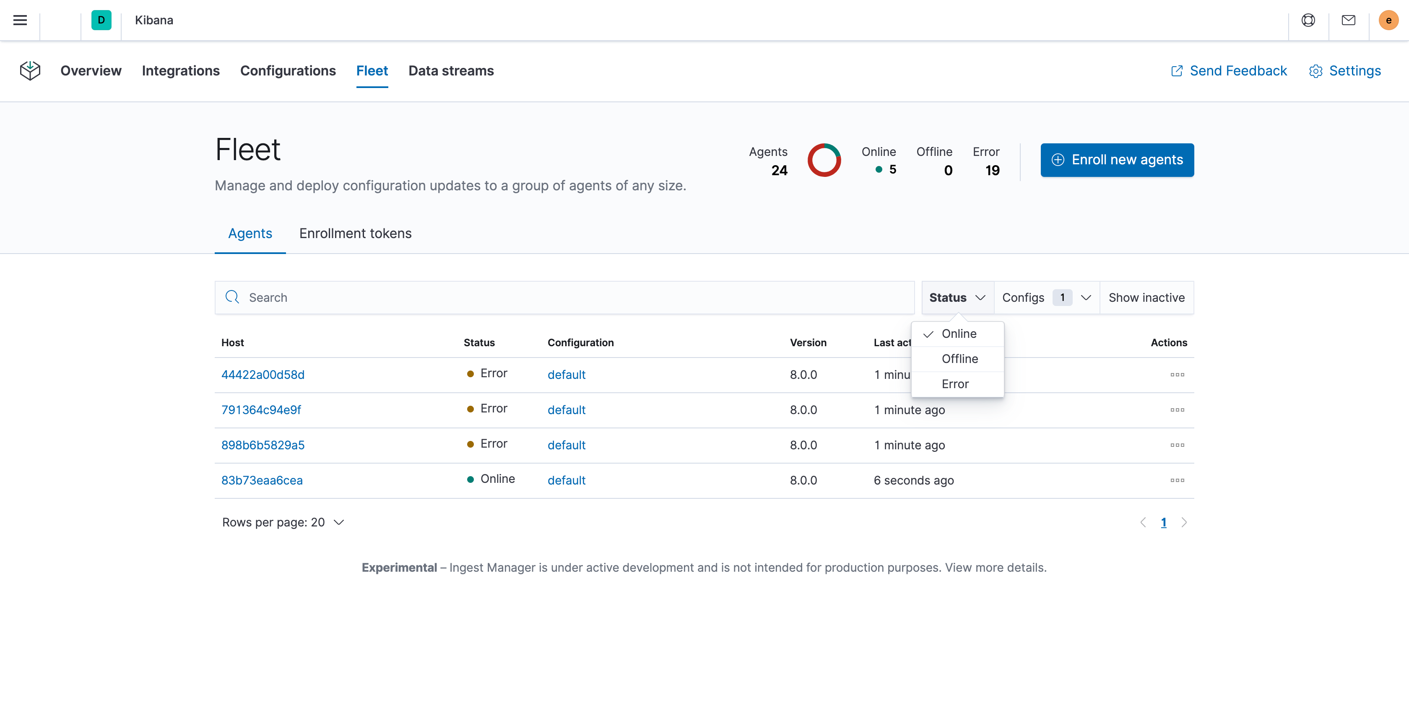Click inside the agent search field
This screenshot has width=1409, height=705.
tap(563, 297)
